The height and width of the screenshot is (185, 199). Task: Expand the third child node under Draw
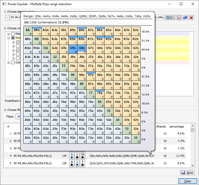pyautogui.click(x=13, y=50)
